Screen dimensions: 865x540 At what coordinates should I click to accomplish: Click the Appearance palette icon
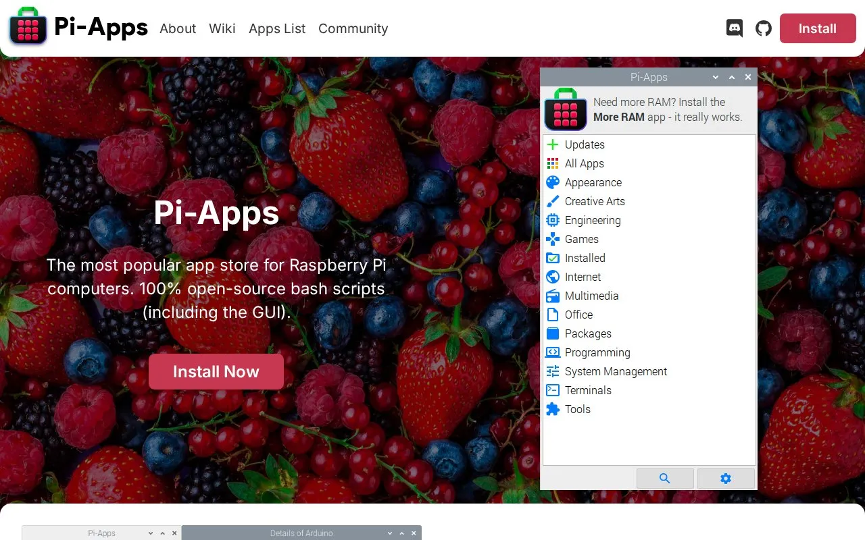pos(553,182)
